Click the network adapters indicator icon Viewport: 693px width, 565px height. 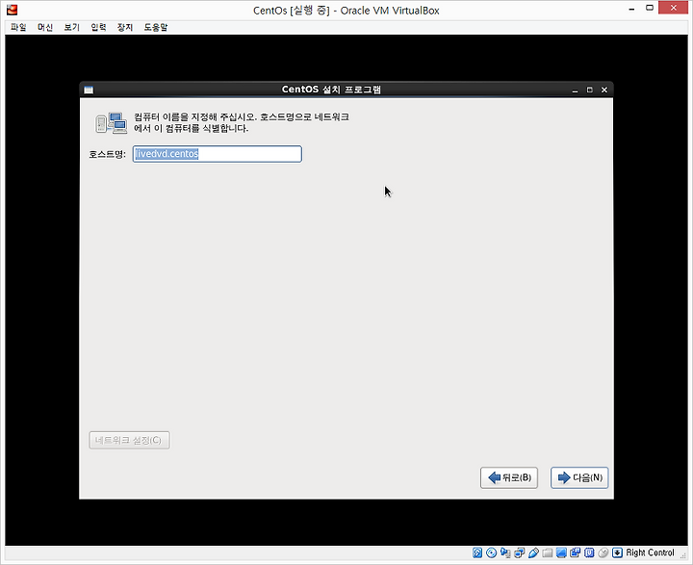(x=520, y=552)
